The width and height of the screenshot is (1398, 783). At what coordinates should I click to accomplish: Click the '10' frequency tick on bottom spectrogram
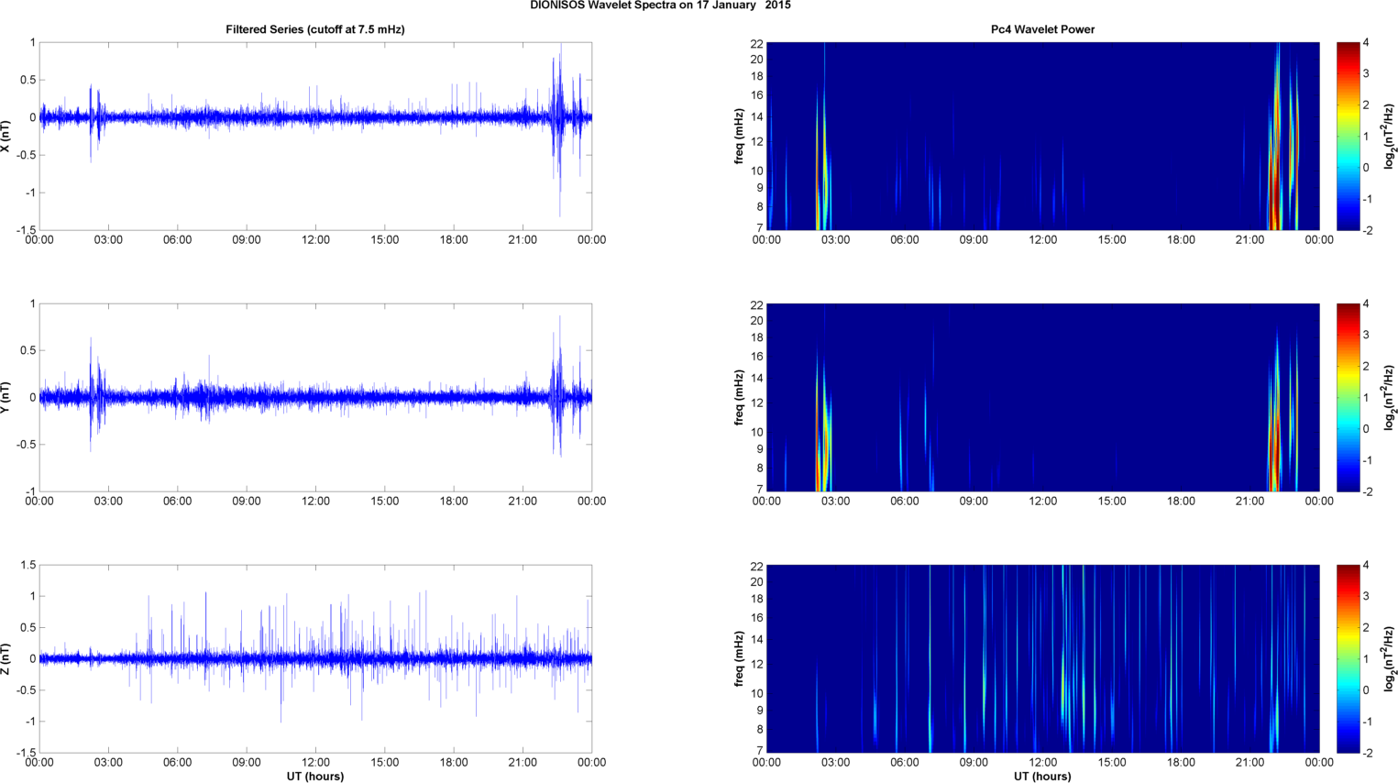point(756,693)
